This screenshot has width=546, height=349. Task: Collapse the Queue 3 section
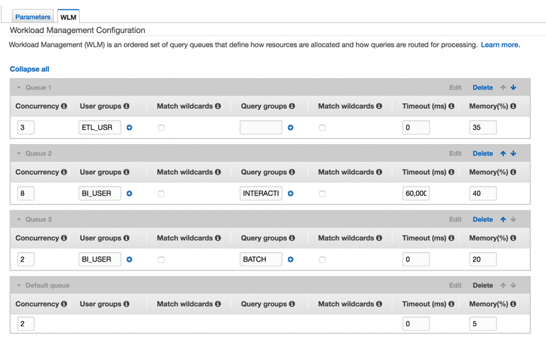point(19,220)
